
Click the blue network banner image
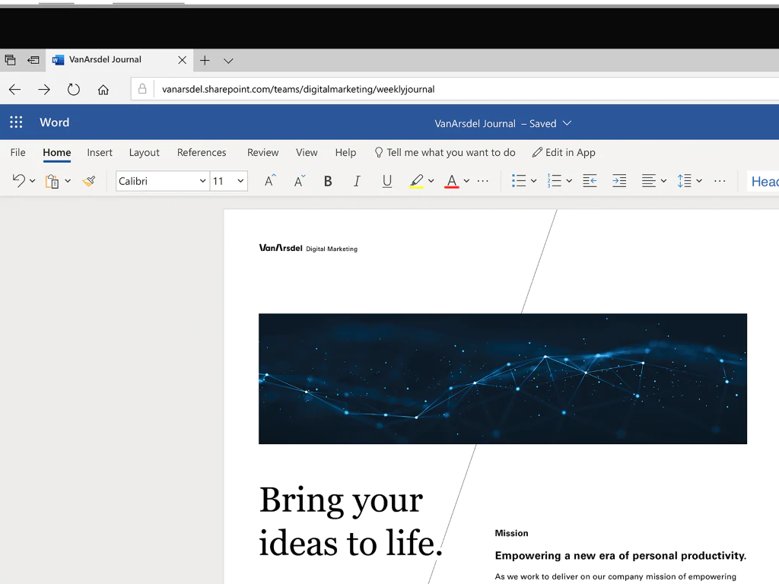coord(503,379)
